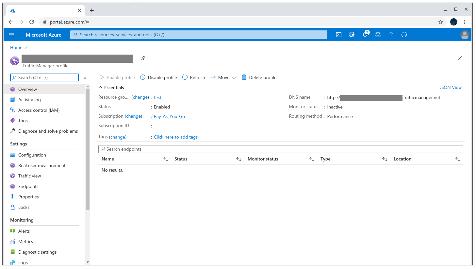Open Diagnose and solve problems

pos(44,131)
